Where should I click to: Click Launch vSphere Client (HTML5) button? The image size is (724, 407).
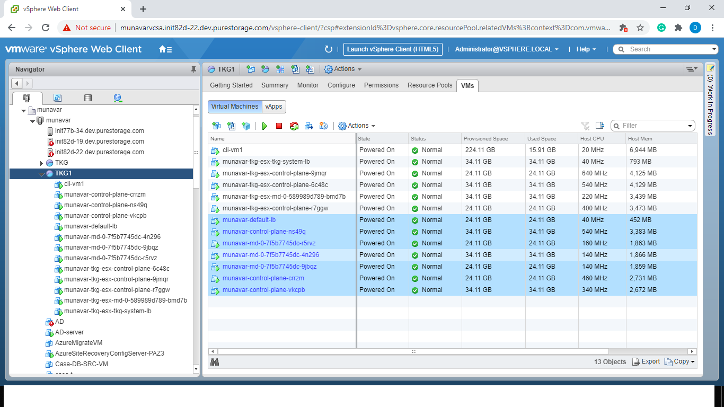tap(393, 49)
